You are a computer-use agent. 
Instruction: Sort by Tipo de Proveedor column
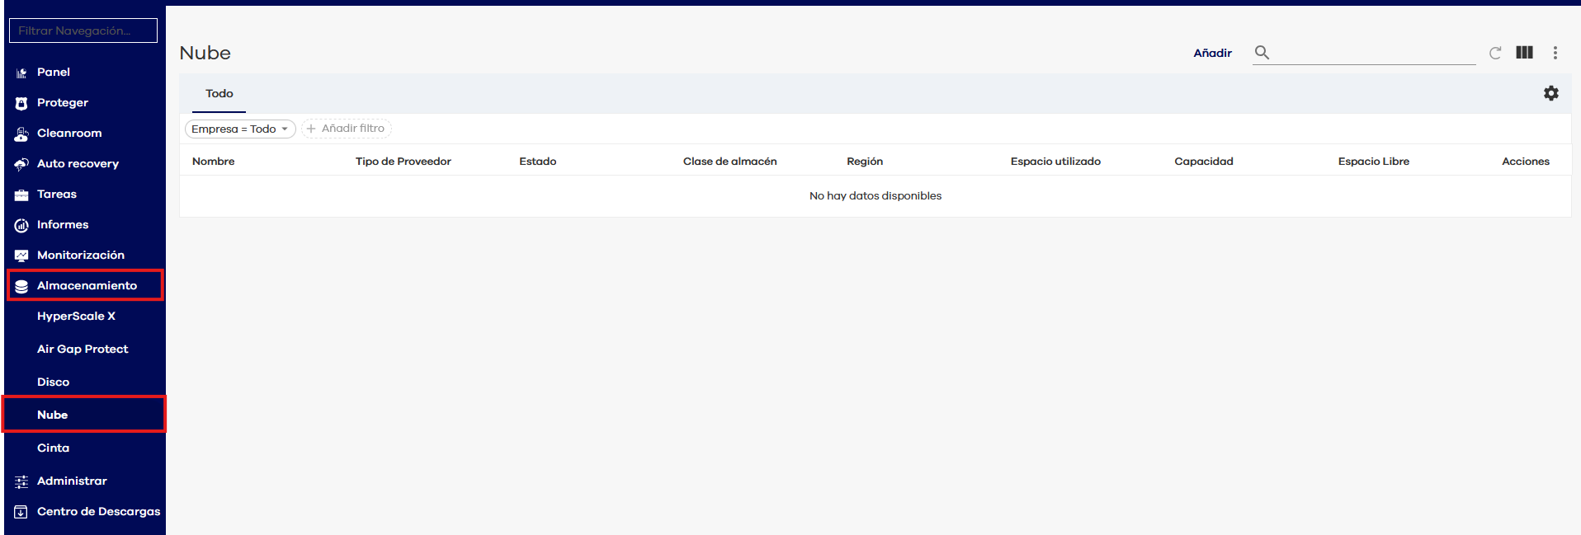pos(404,162)
